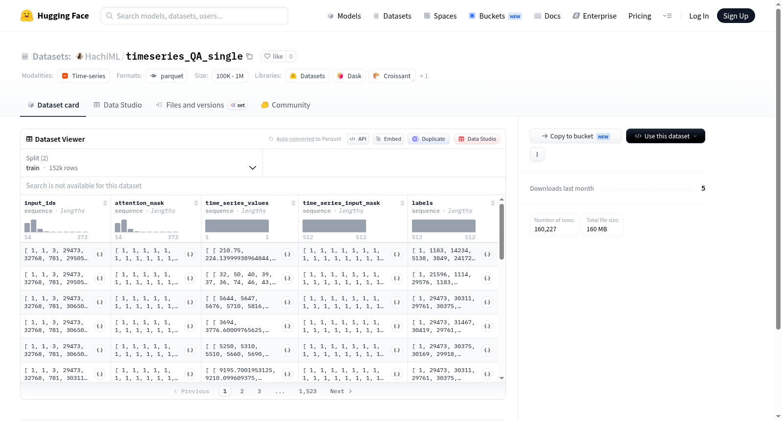Go to Spaces in navigation

coord(440,16)
